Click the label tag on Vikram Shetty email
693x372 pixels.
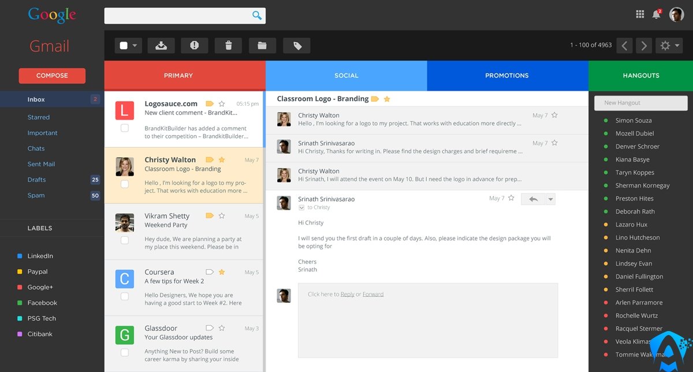[209, 216]
